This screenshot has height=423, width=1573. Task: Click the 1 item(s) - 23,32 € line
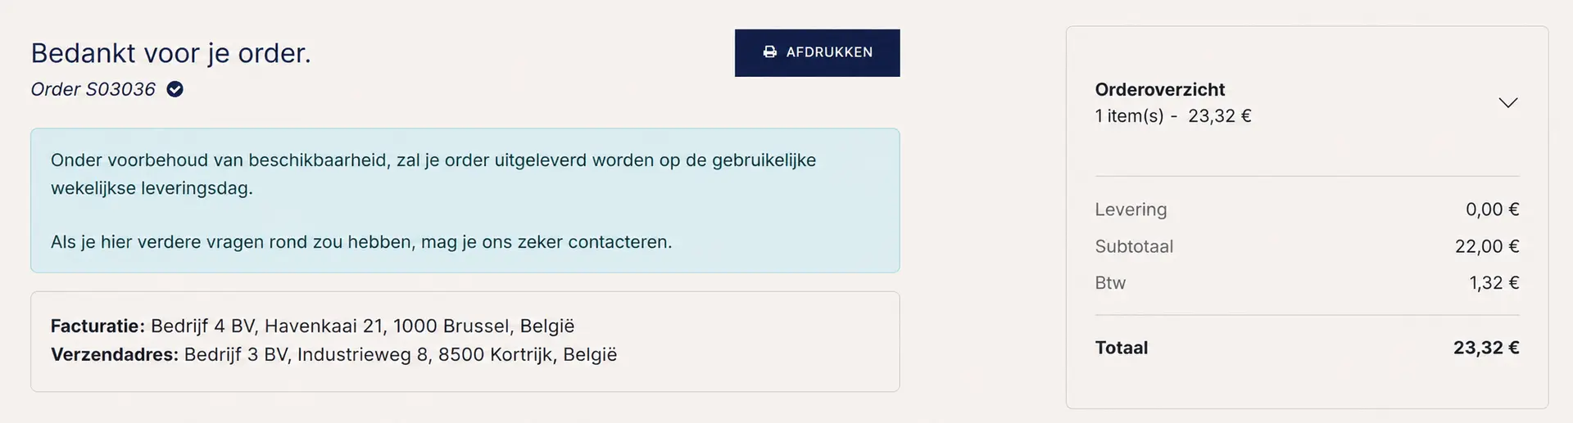click(x=1173, y=116)
